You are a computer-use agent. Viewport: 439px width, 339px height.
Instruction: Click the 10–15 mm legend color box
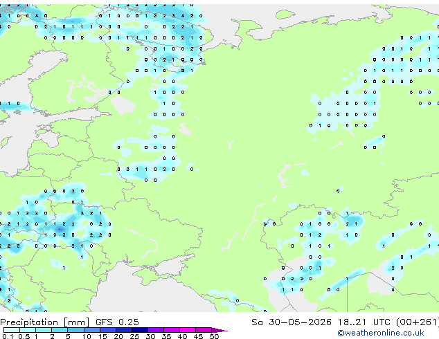click(x=92, y=330)
